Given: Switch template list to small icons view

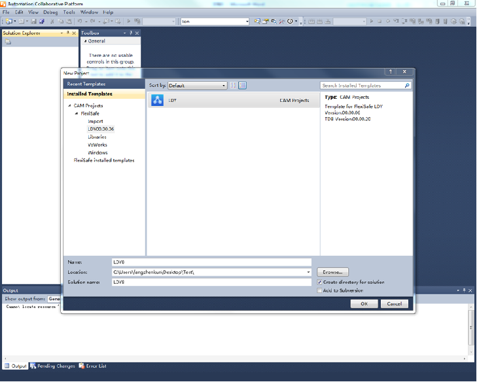Looking at the screenshot, I should pyautogui.click(x=234, y=86).
